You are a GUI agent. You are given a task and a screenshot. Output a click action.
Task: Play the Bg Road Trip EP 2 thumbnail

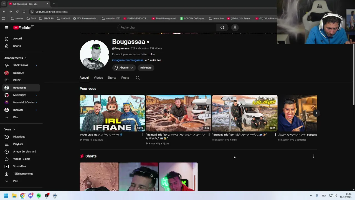179,113
